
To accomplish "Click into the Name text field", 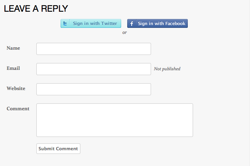I will pos(94,49).
